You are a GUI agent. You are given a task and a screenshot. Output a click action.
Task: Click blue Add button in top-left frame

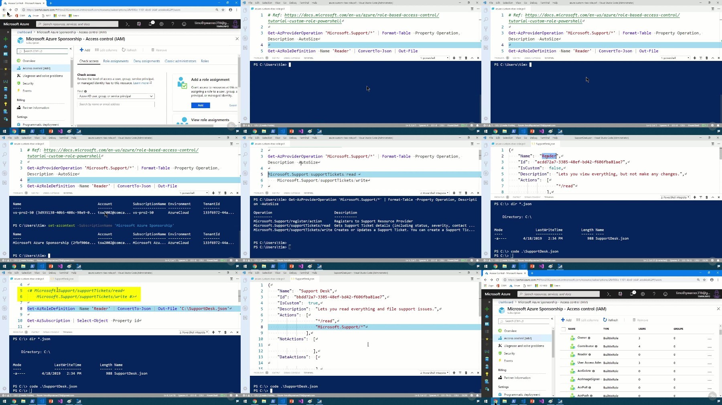[201, 105]
